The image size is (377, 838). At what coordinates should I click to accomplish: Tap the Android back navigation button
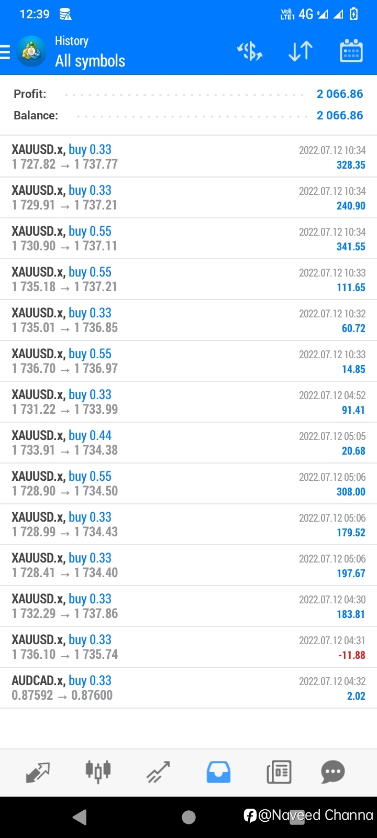click(x=80, y=817)
